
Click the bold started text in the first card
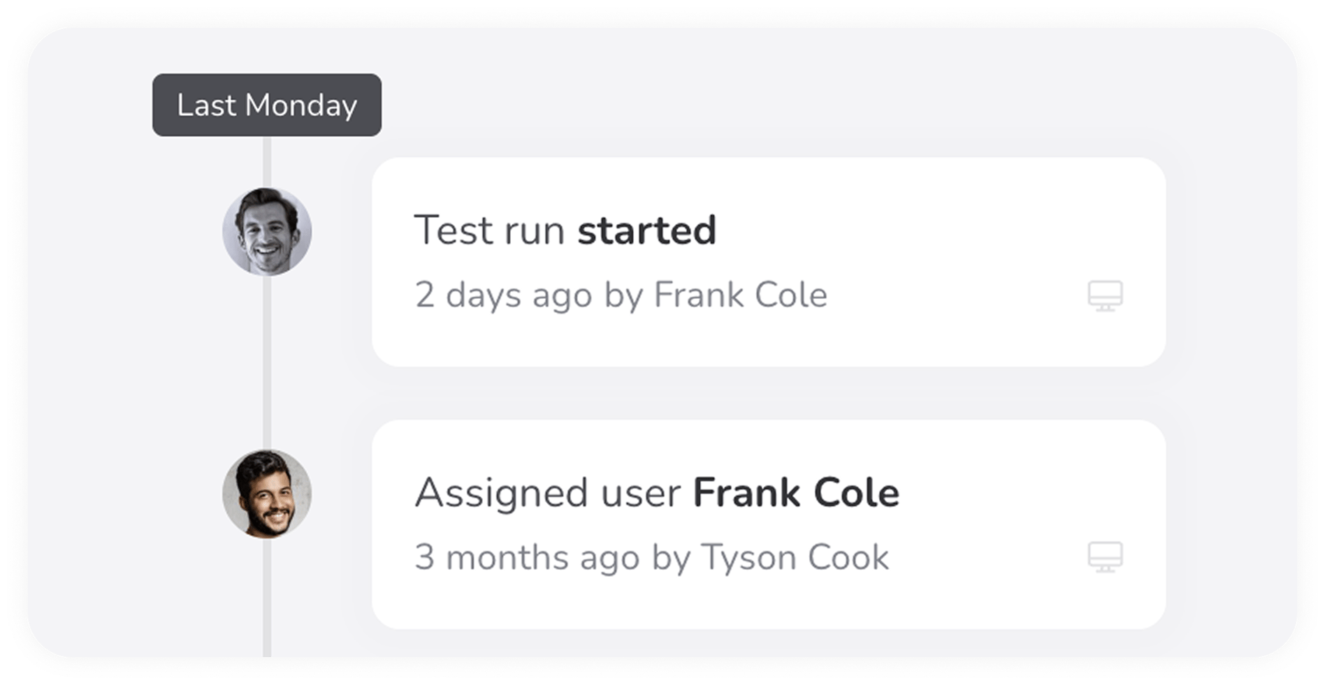coord(646,229)
